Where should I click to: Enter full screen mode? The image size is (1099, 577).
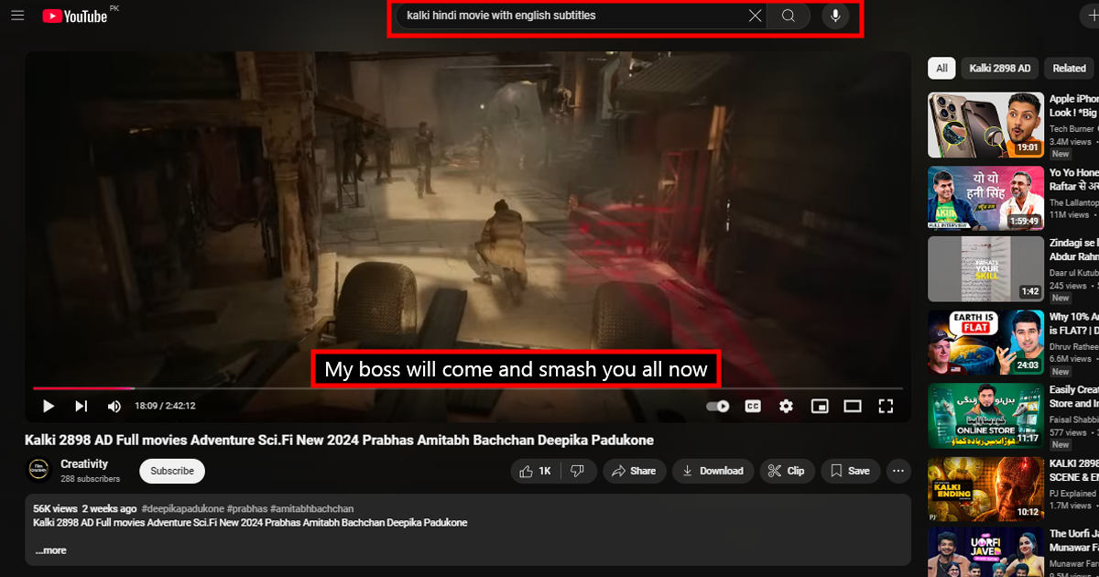click(886, 406)
